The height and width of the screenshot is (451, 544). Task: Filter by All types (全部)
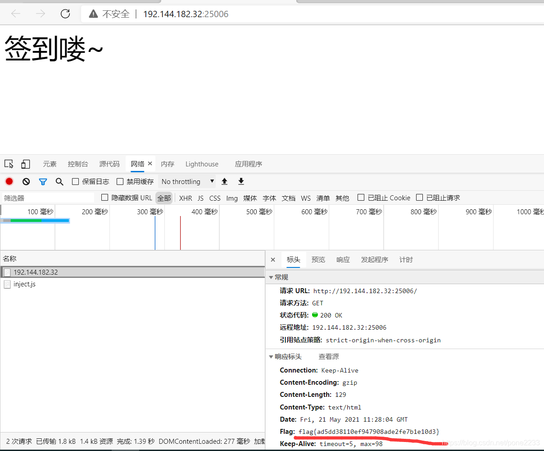click(164, 198)
